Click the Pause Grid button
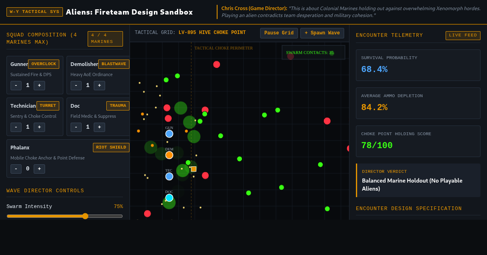The height and width of the screenshot is (255, 487). (x=279, y=33)
